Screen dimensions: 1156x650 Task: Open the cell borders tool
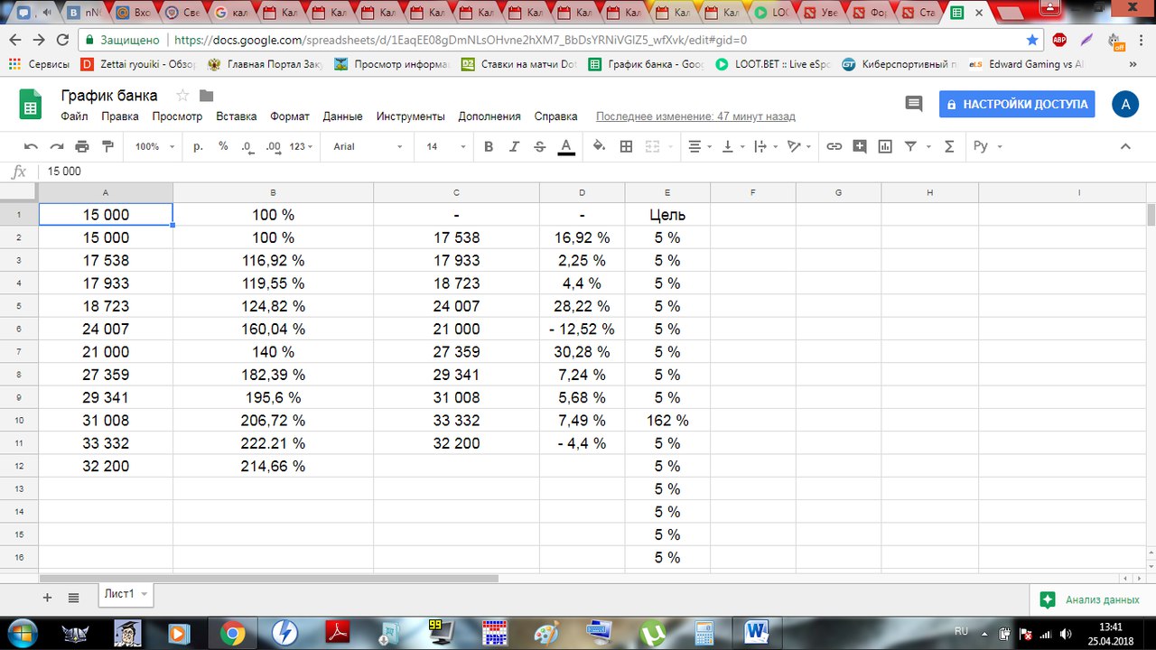pyautogui.click(x=626, y=146)
